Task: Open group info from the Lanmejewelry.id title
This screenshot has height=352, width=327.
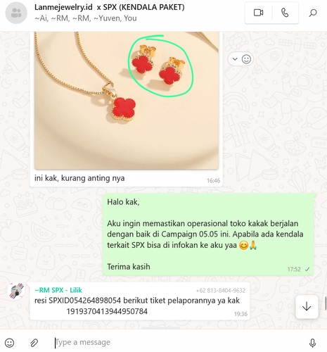Action: click(110, 7)
